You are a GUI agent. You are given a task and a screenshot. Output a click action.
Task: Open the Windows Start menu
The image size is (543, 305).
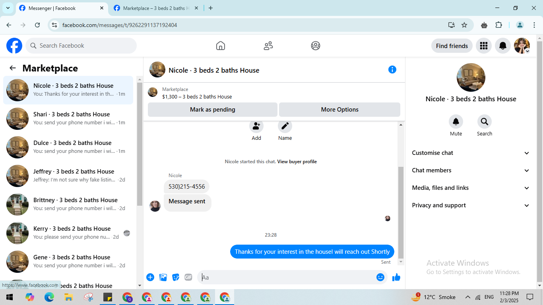tap(9, 297)
